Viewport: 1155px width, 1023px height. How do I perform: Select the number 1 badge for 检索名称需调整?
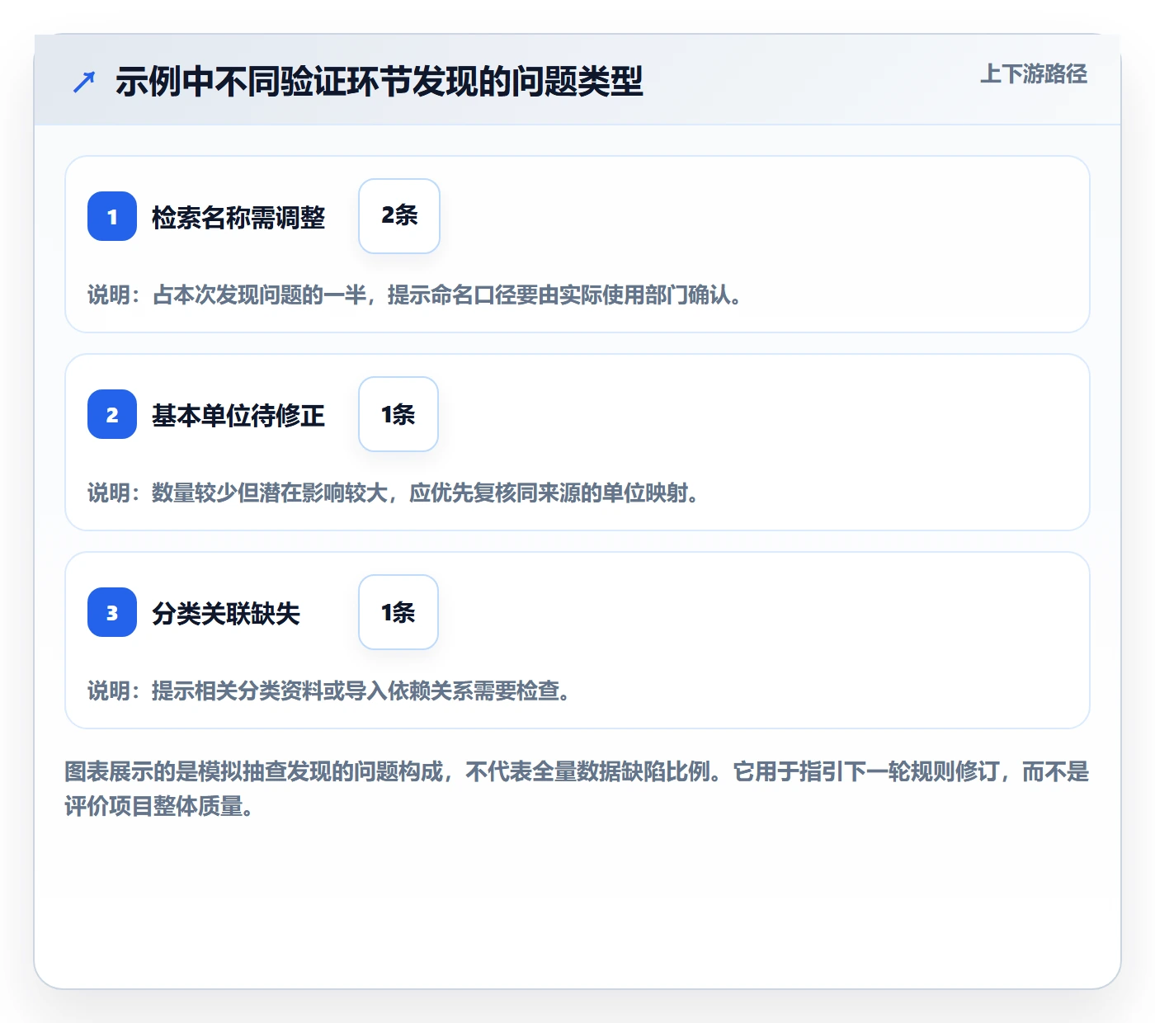pos(112,216)
